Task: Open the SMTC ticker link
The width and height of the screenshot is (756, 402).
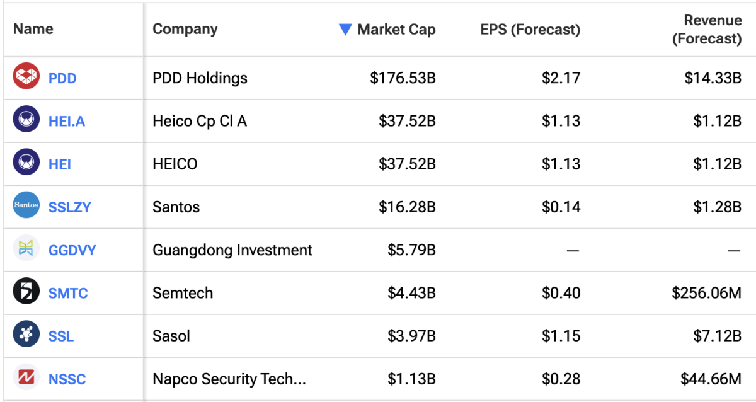Action: click(x=67, y=293)
